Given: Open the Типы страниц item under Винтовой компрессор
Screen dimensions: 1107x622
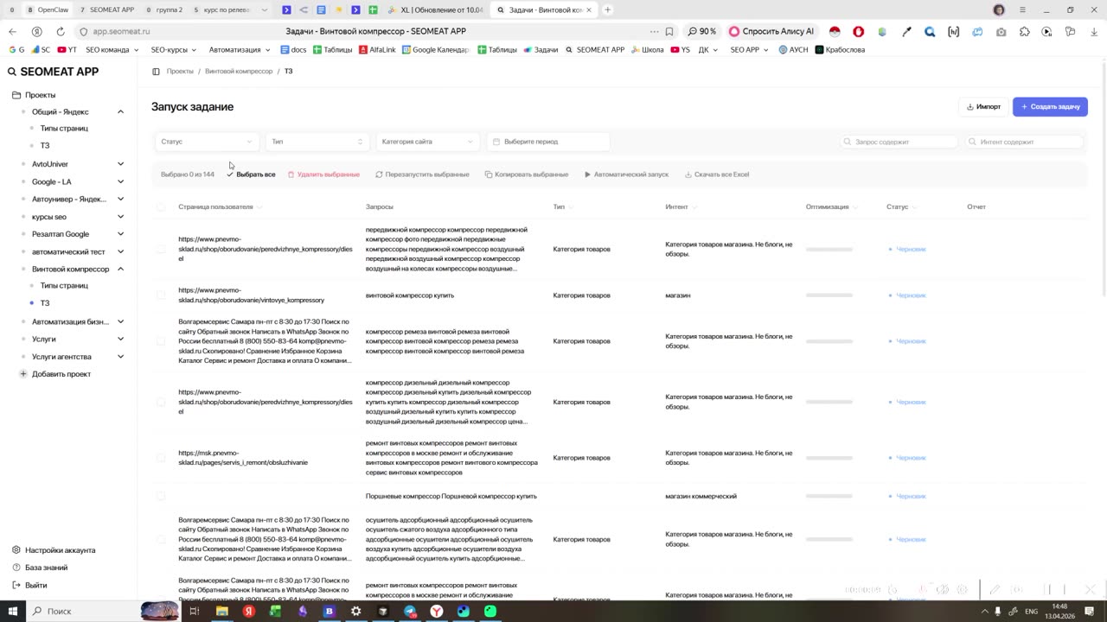Looking at the screenshot, I should 64,286.
